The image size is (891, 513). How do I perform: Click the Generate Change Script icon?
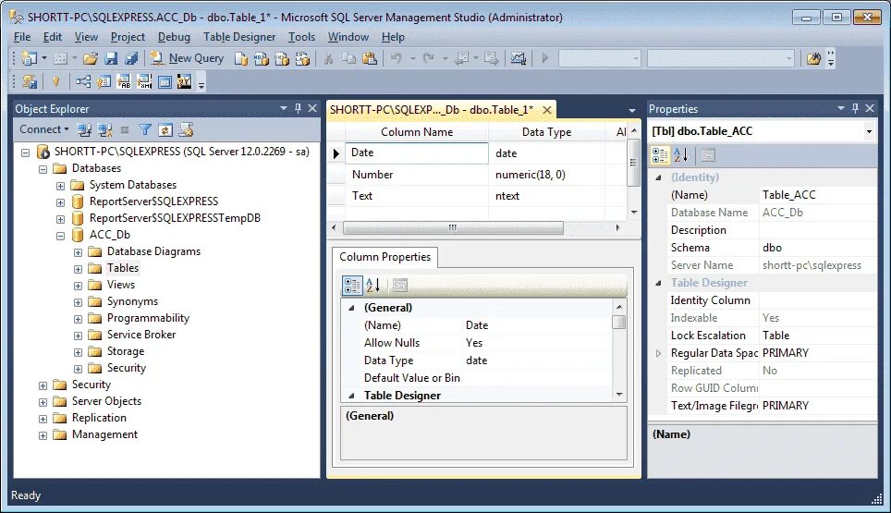coord(29,82)
